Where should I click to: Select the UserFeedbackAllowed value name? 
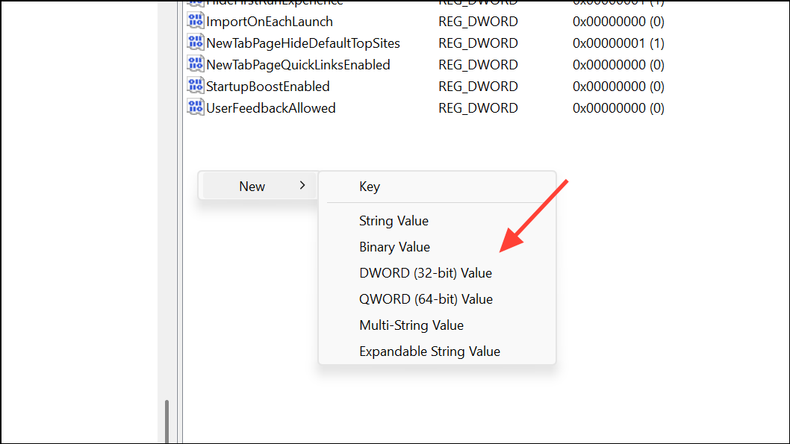point(270,107)
